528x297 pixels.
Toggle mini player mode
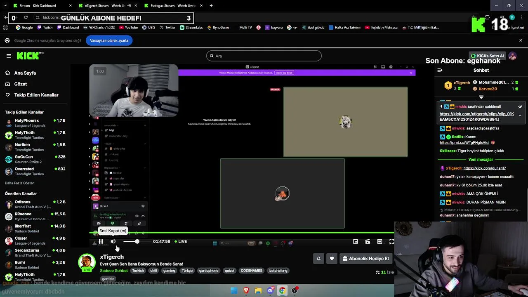tap(356, 241)
